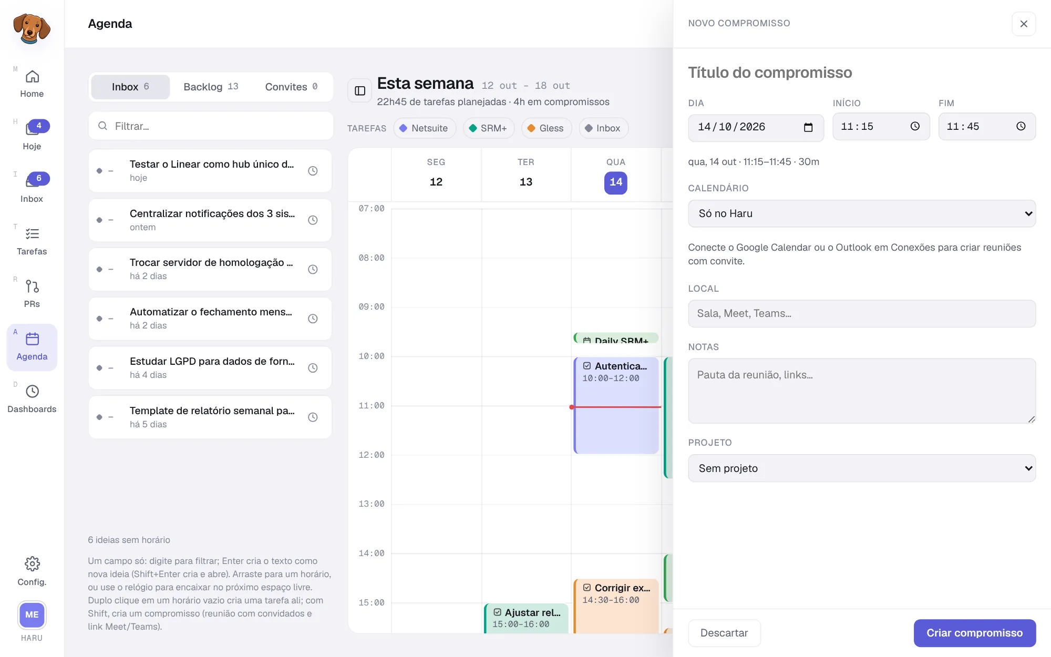Open the Hoje sidebar icon
The width and height of the screenshot is (1051, 657).
coord(32,129)
